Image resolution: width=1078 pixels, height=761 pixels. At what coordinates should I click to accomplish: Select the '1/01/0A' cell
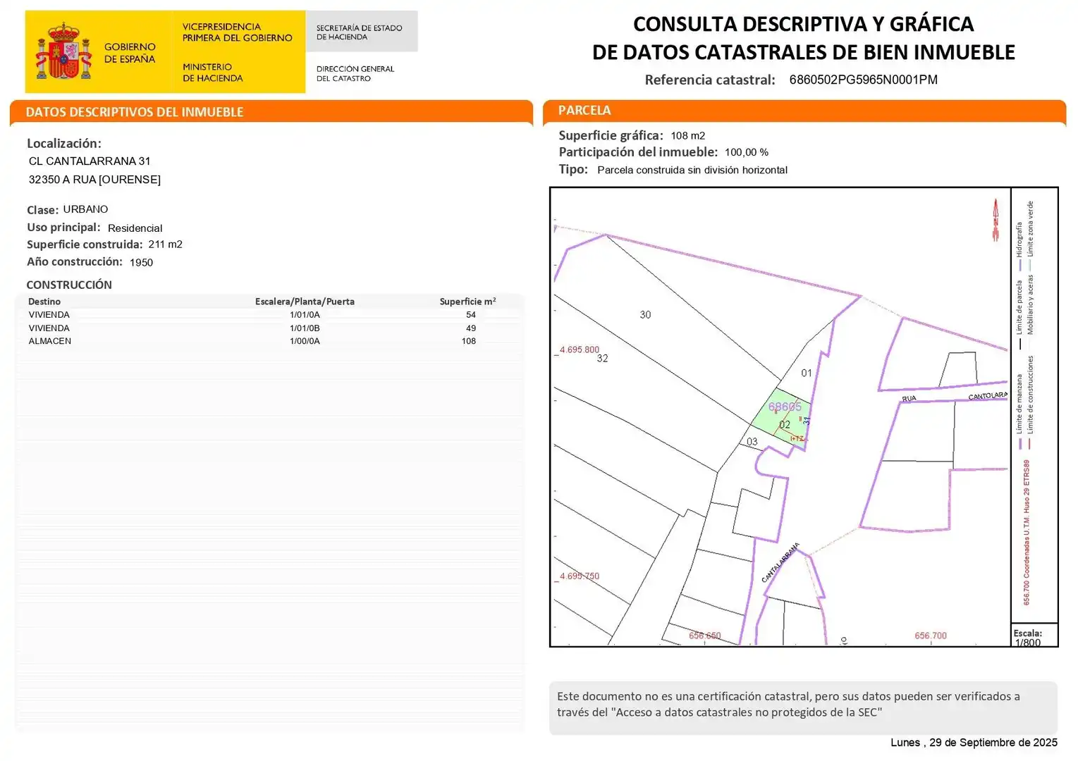click(x=305, y=315)
